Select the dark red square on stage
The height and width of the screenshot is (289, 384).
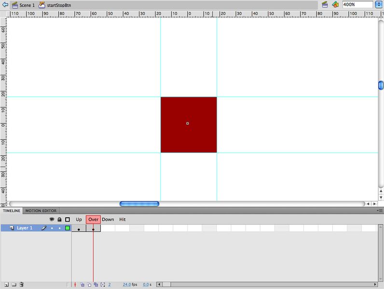pos(189,125)
